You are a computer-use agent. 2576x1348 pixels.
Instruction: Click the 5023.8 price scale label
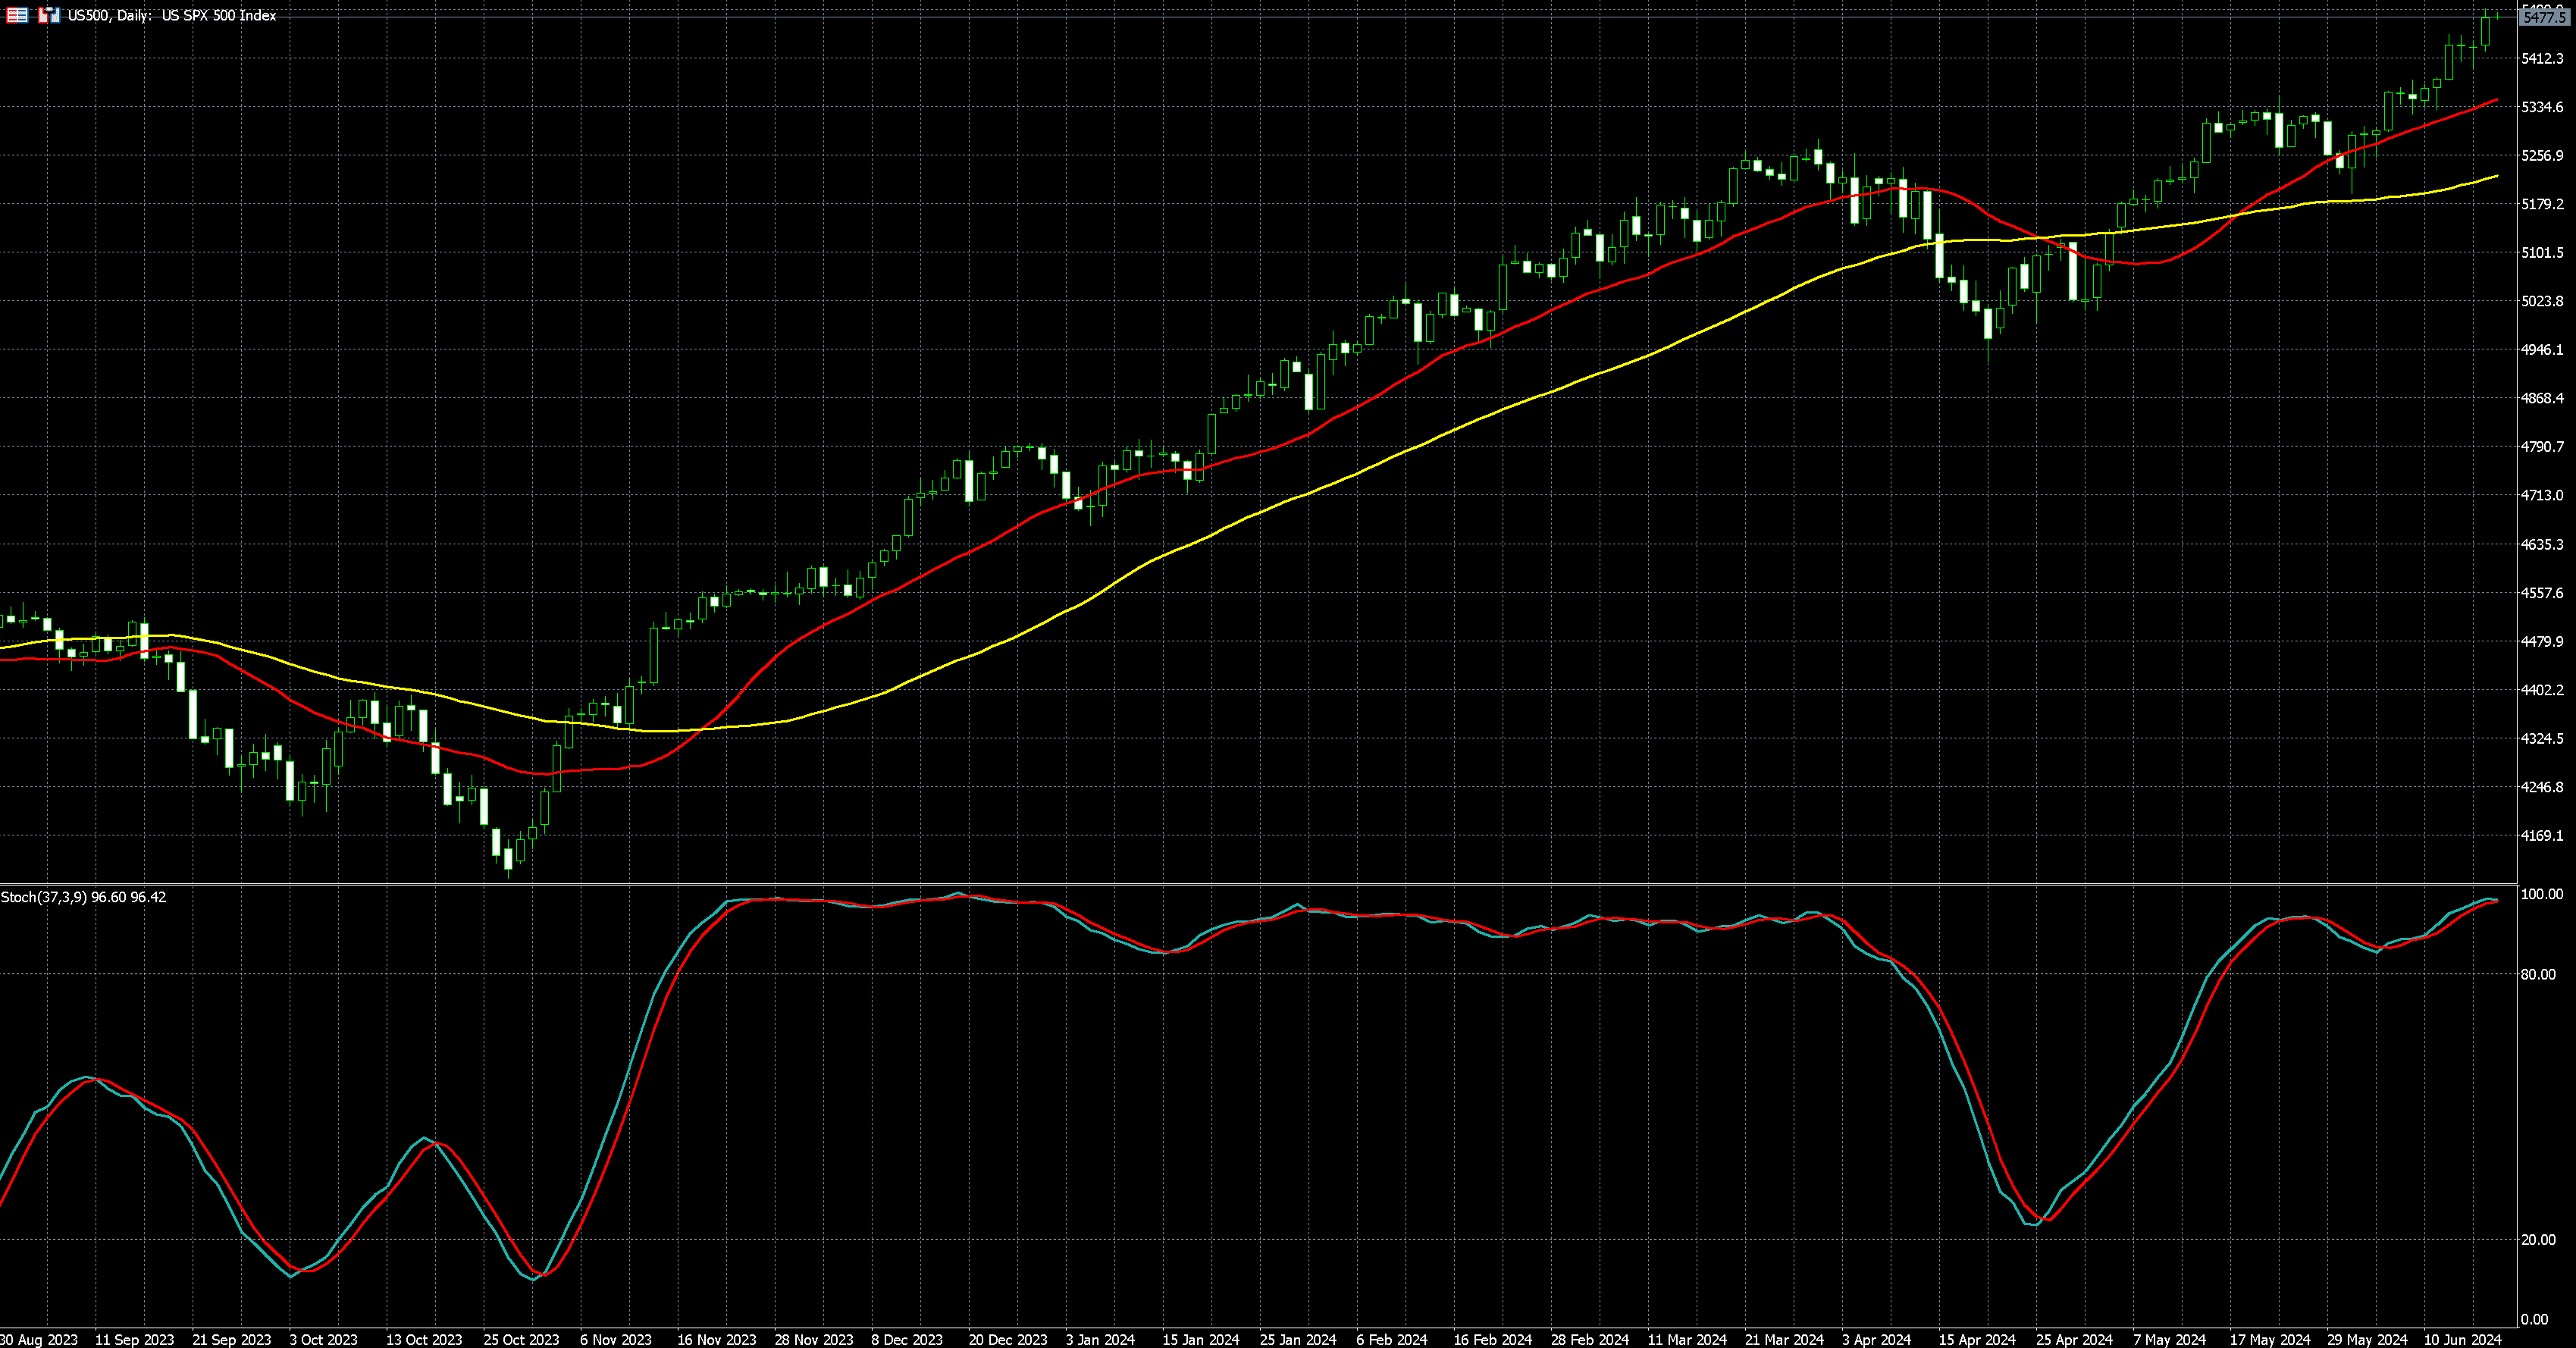2542,301
